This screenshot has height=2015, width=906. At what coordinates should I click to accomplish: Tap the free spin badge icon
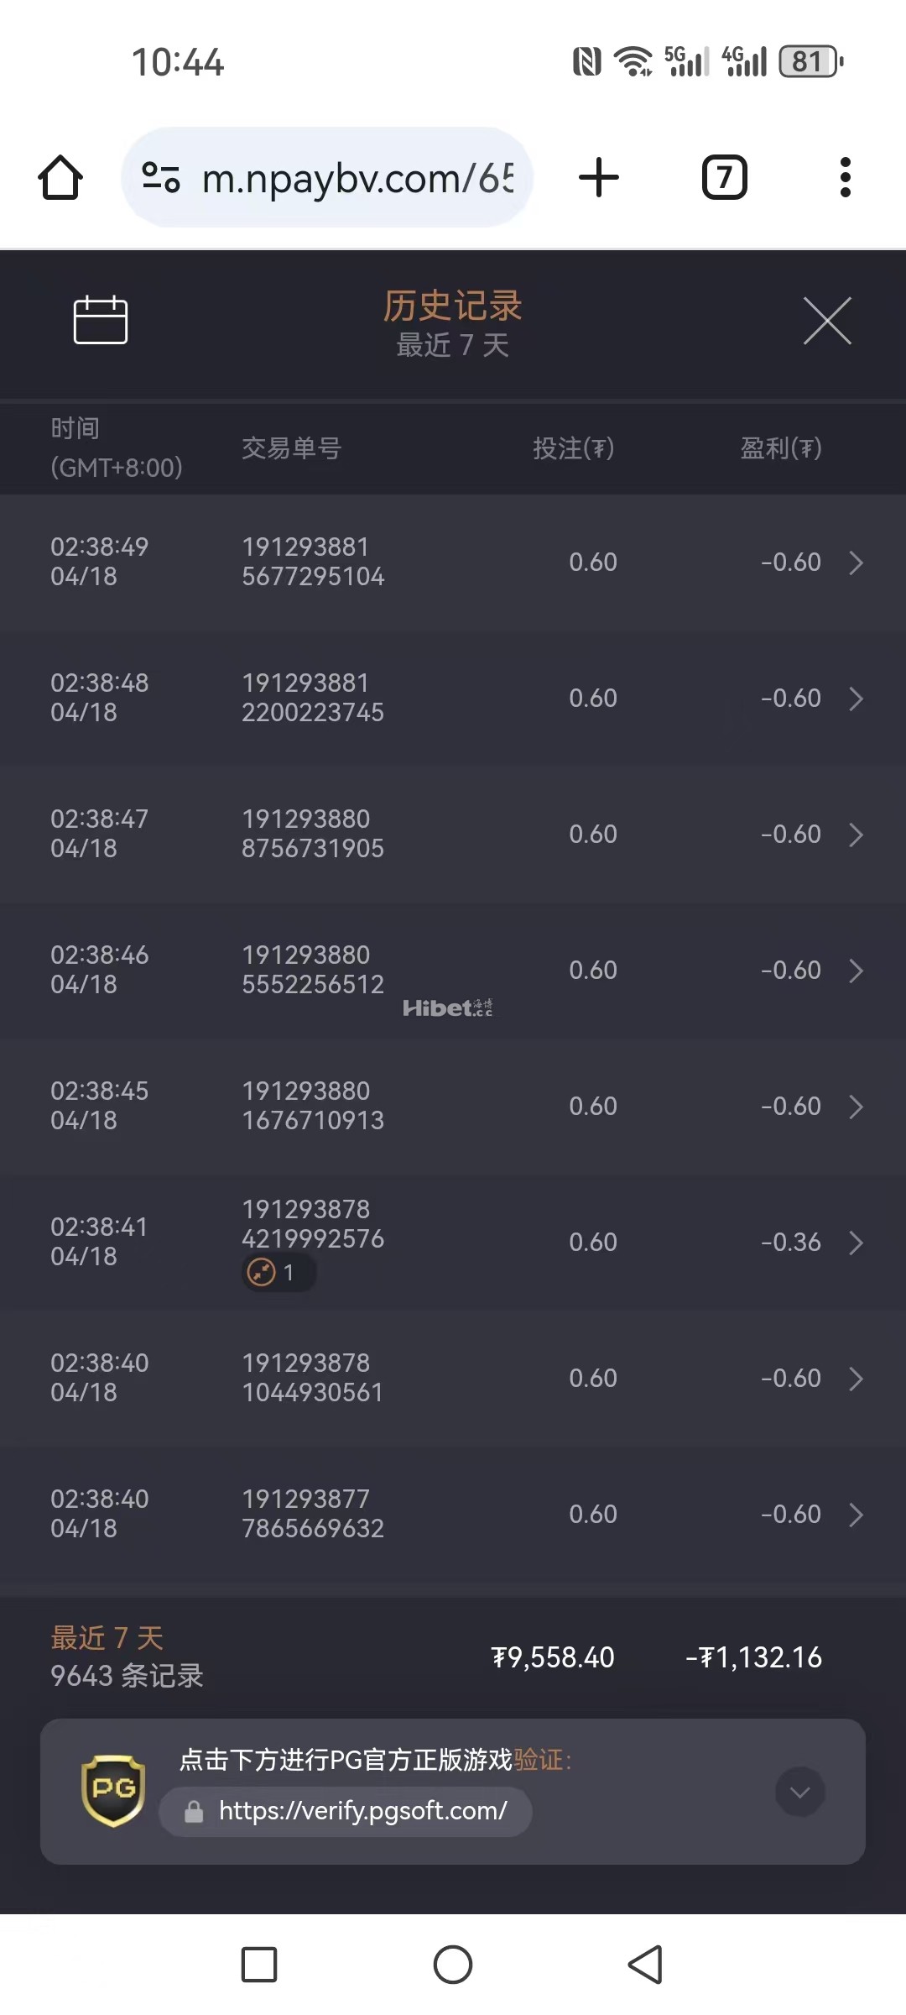[x=262, y=1273]
